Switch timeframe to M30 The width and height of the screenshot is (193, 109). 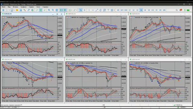126,10
